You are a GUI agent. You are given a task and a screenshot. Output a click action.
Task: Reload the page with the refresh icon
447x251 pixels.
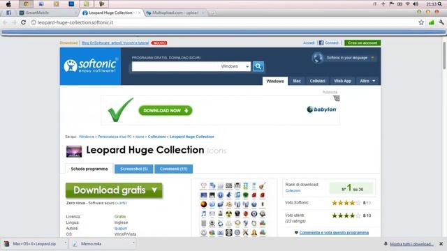click(x=23, y=22)
